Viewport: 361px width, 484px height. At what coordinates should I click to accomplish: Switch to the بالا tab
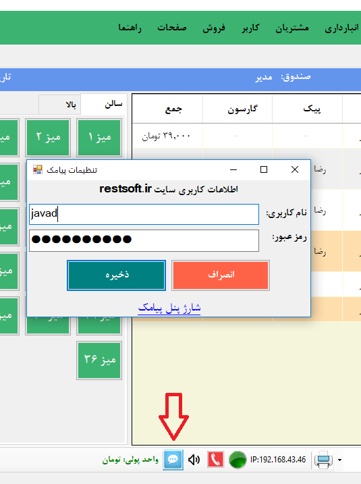(x=59, y=105)
